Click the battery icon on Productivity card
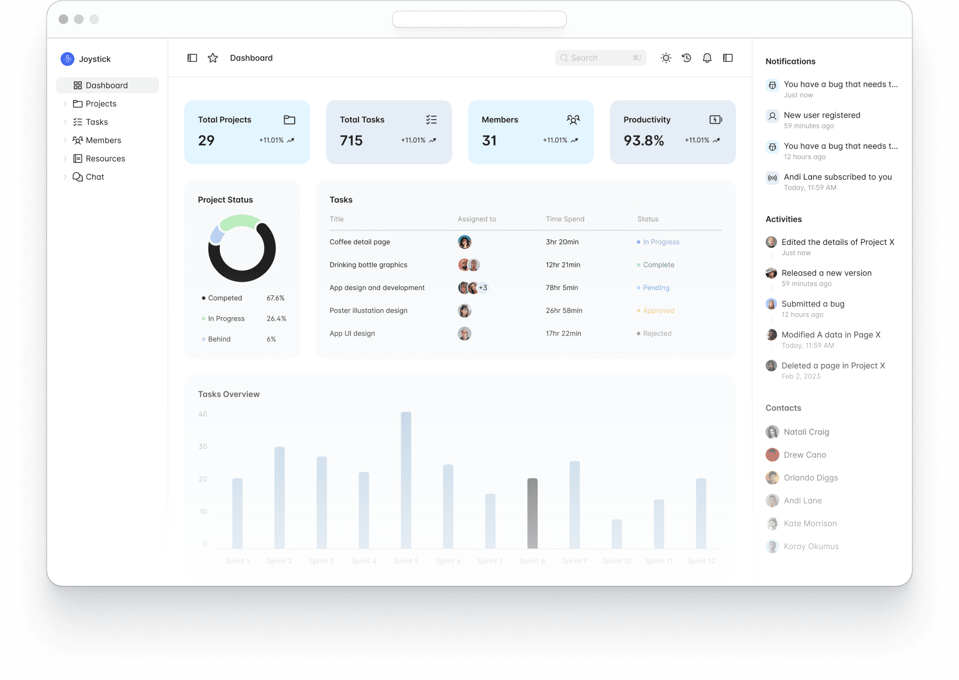This screenshot has height=680, width=959. pos(715,120)
